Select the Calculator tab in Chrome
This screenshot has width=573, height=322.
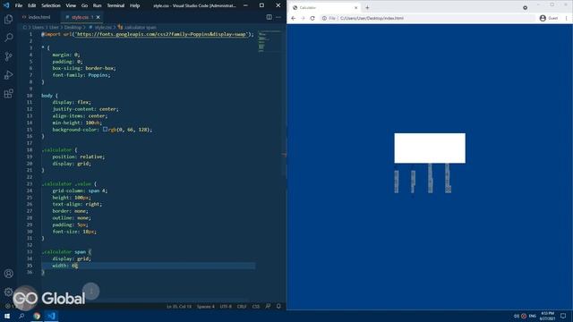click(324, 7)
